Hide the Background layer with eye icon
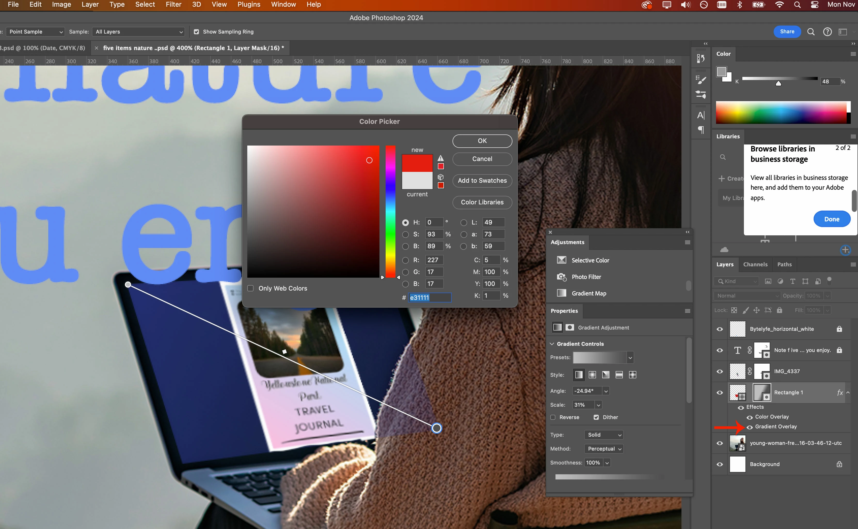 pyautogui.click(x=719, y=464)
